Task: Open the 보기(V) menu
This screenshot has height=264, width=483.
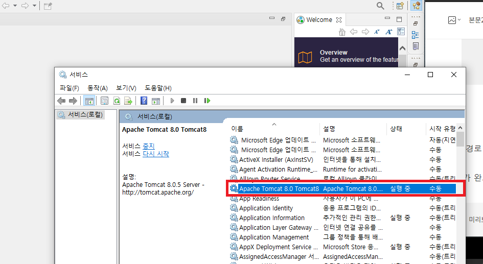Action: point(126,88)
